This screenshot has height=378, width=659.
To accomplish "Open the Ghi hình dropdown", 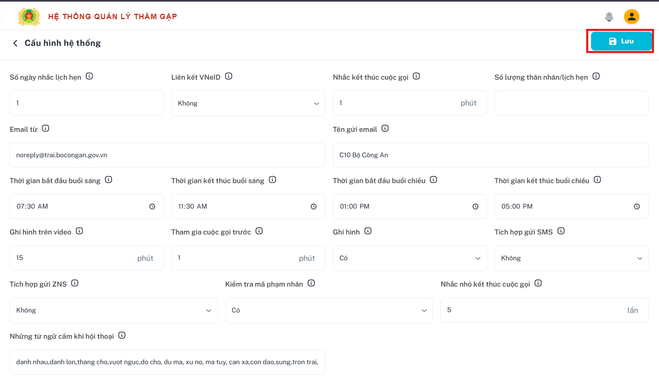I will tap(410, 258).
